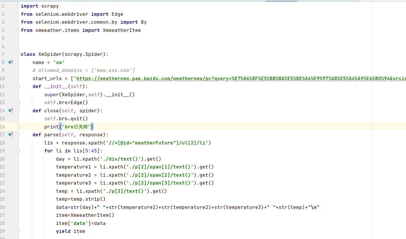Screen dimensions: 406x239
Task: Click 'temp=temp.strip()' statement
Action: click(x=81, y=199)
